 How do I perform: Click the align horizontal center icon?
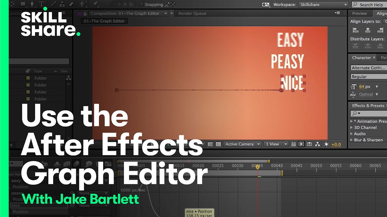click(368, 30)
